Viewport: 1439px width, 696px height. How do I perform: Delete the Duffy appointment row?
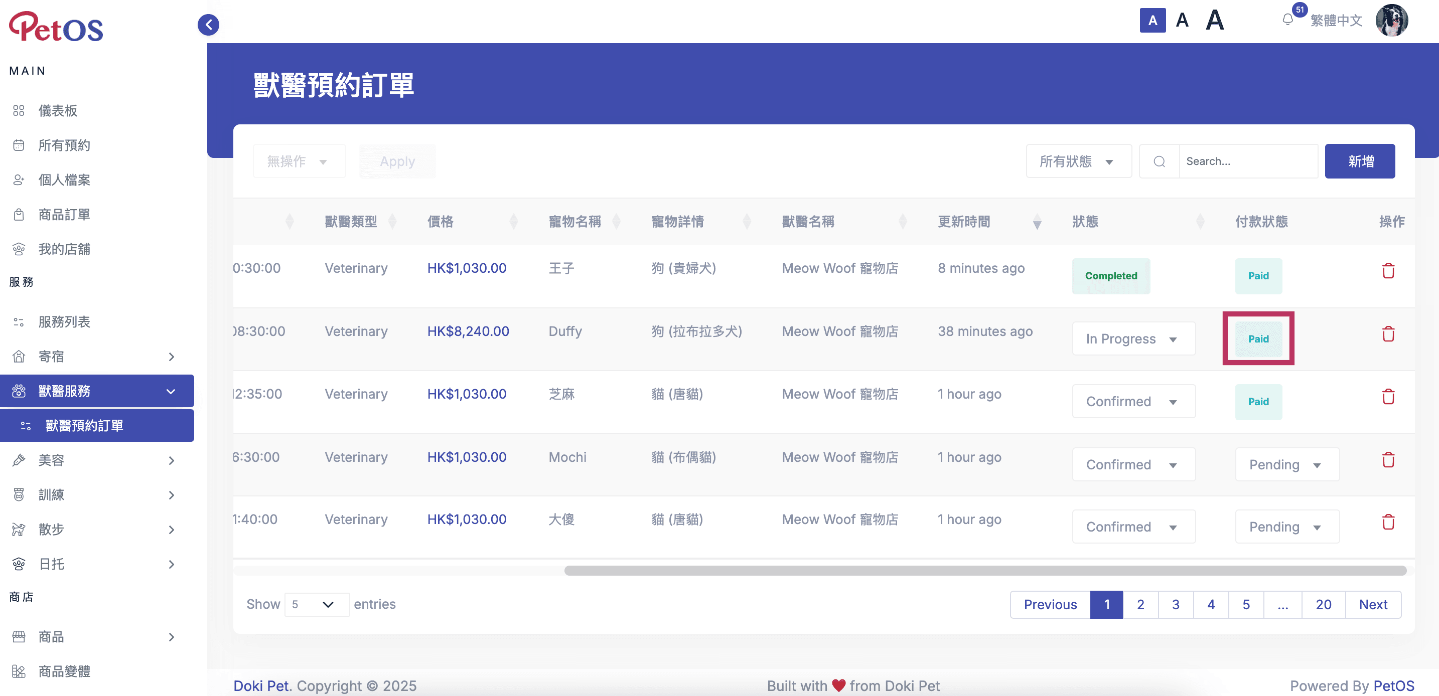[x=1388, y=334]
